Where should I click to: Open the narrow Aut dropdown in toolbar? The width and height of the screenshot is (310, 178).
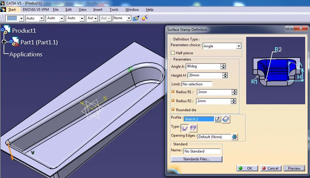(x=95, y=18)
